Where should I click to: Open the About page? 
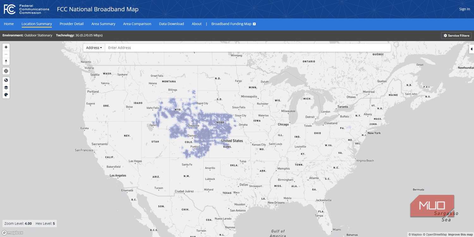[x=197, y=24]
